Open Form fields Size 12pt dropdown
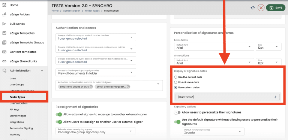288x140 pixels. [x=268, y=46]
